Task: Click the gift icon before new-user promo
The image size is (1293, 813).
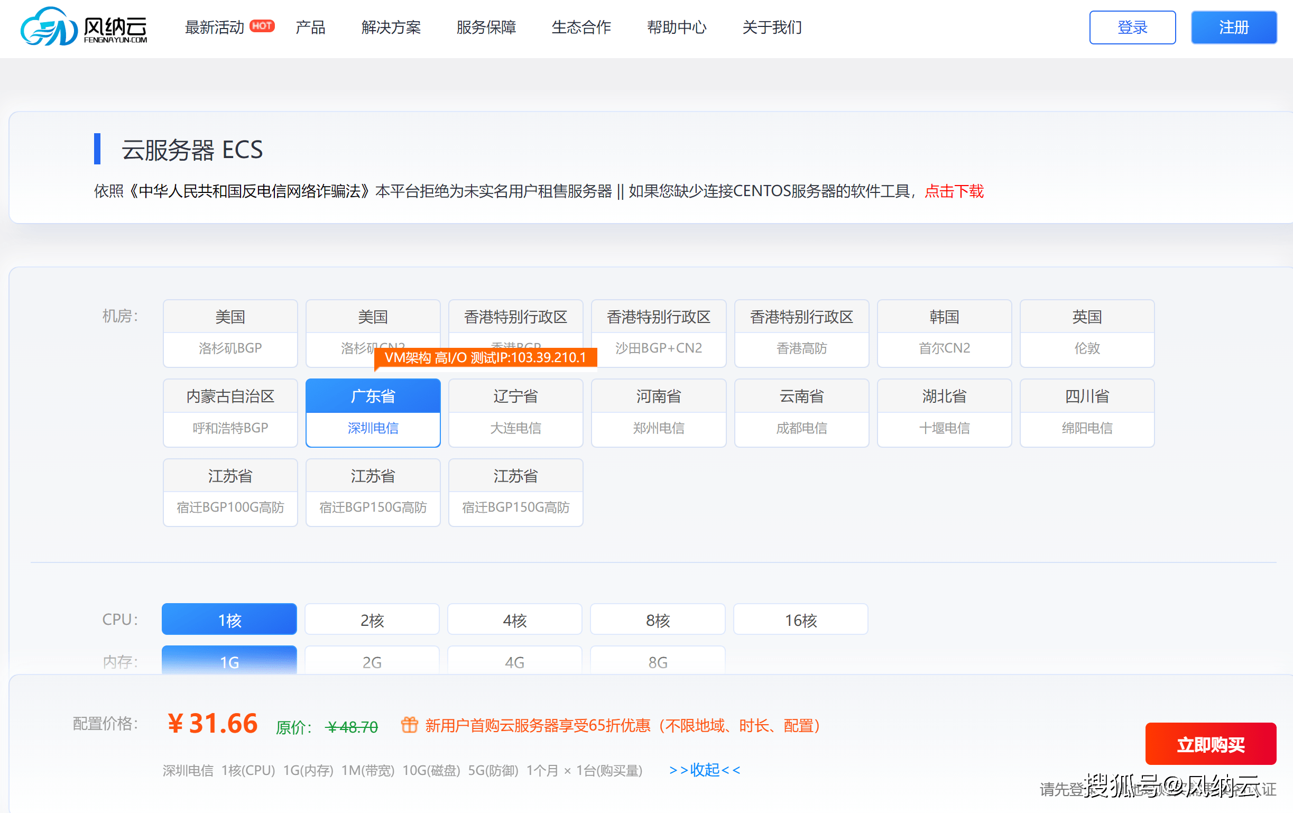Action: 409,725
